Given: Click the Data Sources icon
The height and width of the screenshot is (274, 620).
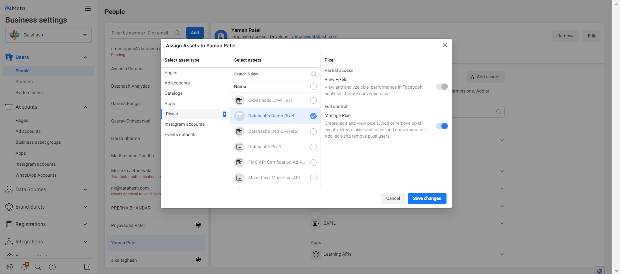Looking at the screenshot, I should (x=9, y=190).
